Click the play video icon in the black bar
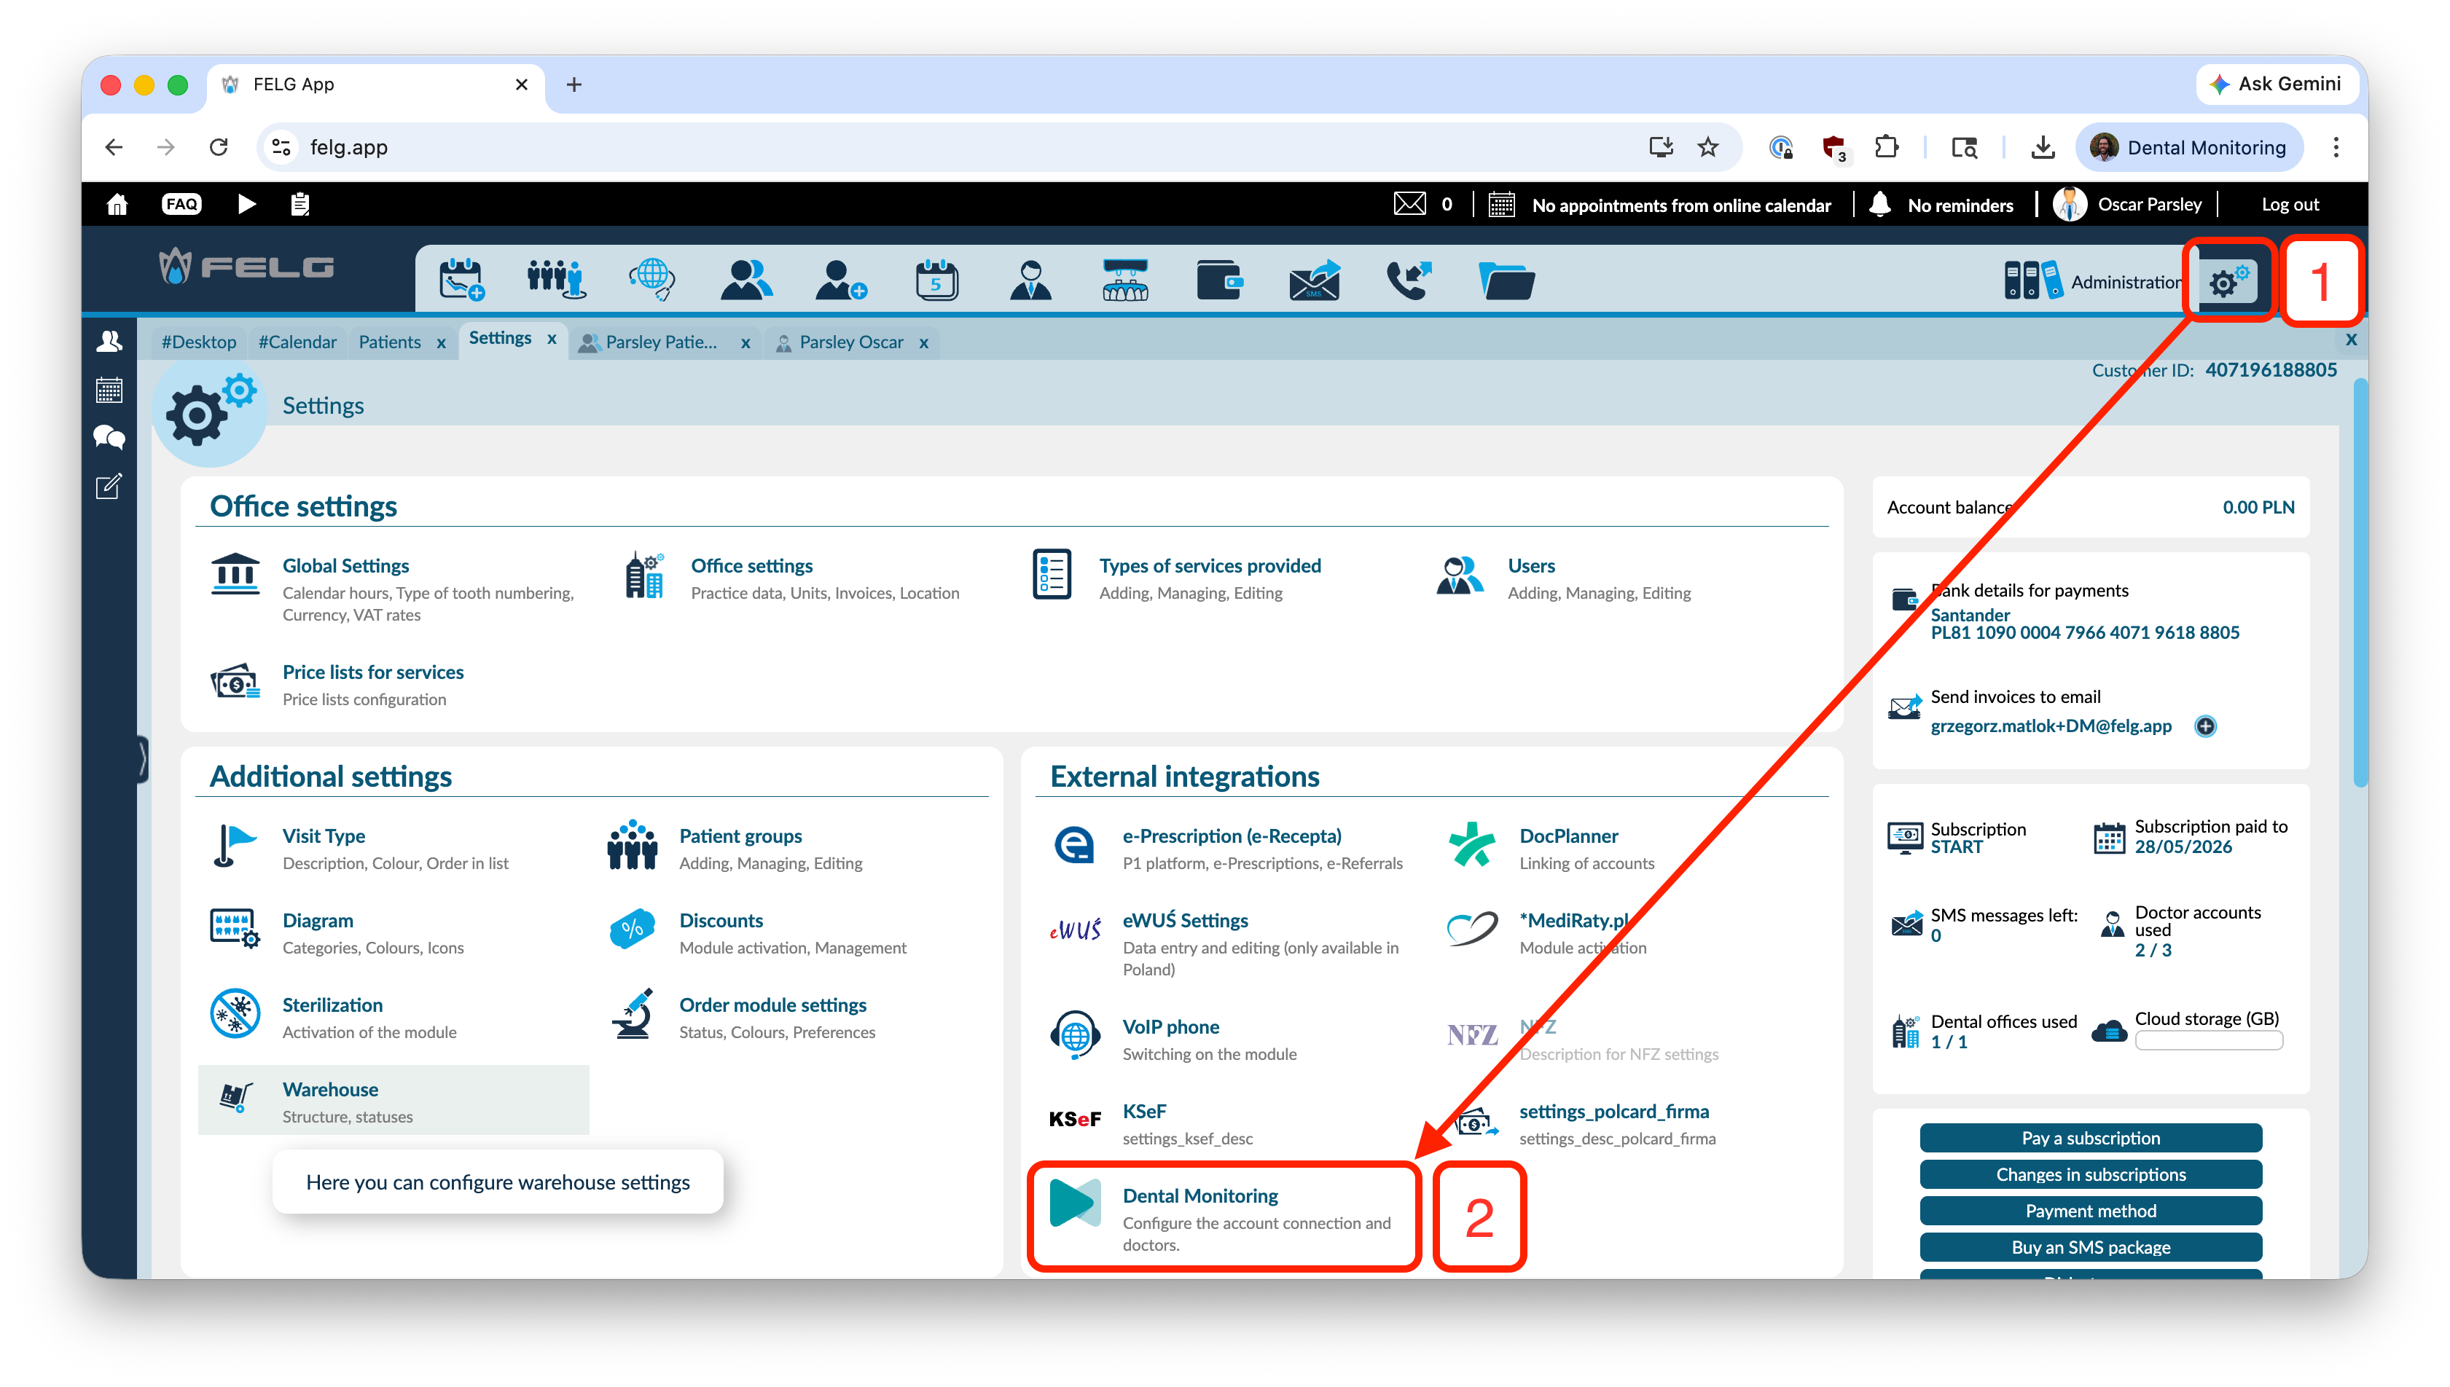Screen dimensions: 2450x1387 tap(246, 204)
